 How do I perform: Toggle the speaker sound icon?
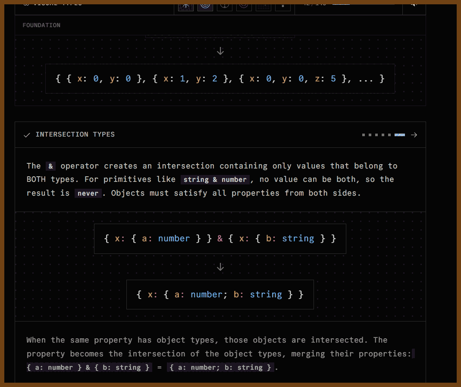tap(414, 4)
